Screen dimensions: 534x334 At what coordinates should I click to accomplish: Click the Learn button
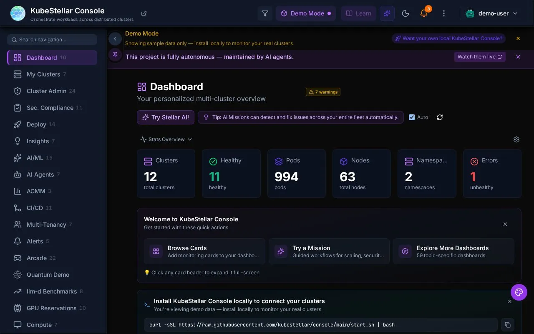pos(358,13)
